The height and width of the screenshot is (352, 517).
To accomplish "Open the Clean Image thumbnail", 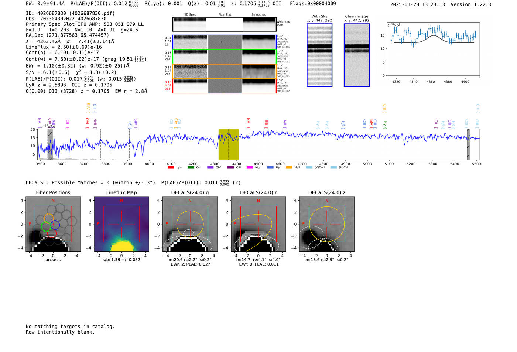I will coord(357,55).
